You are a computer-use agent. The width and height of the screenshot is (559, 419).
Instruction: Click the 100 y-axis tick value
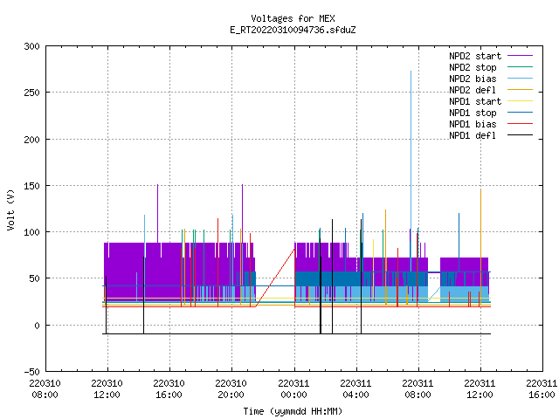pos(31,232)
